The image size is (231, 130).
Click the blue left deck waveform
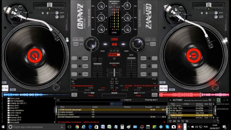[x=36, y=95]
